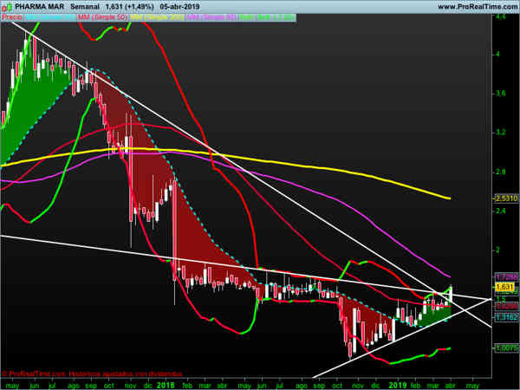Click the 1,631 (+1,49%) price quote

click(130, 7)
